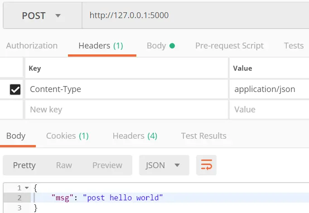Click the request URL field
Screen dimensions: 309x213
point(195,15)
